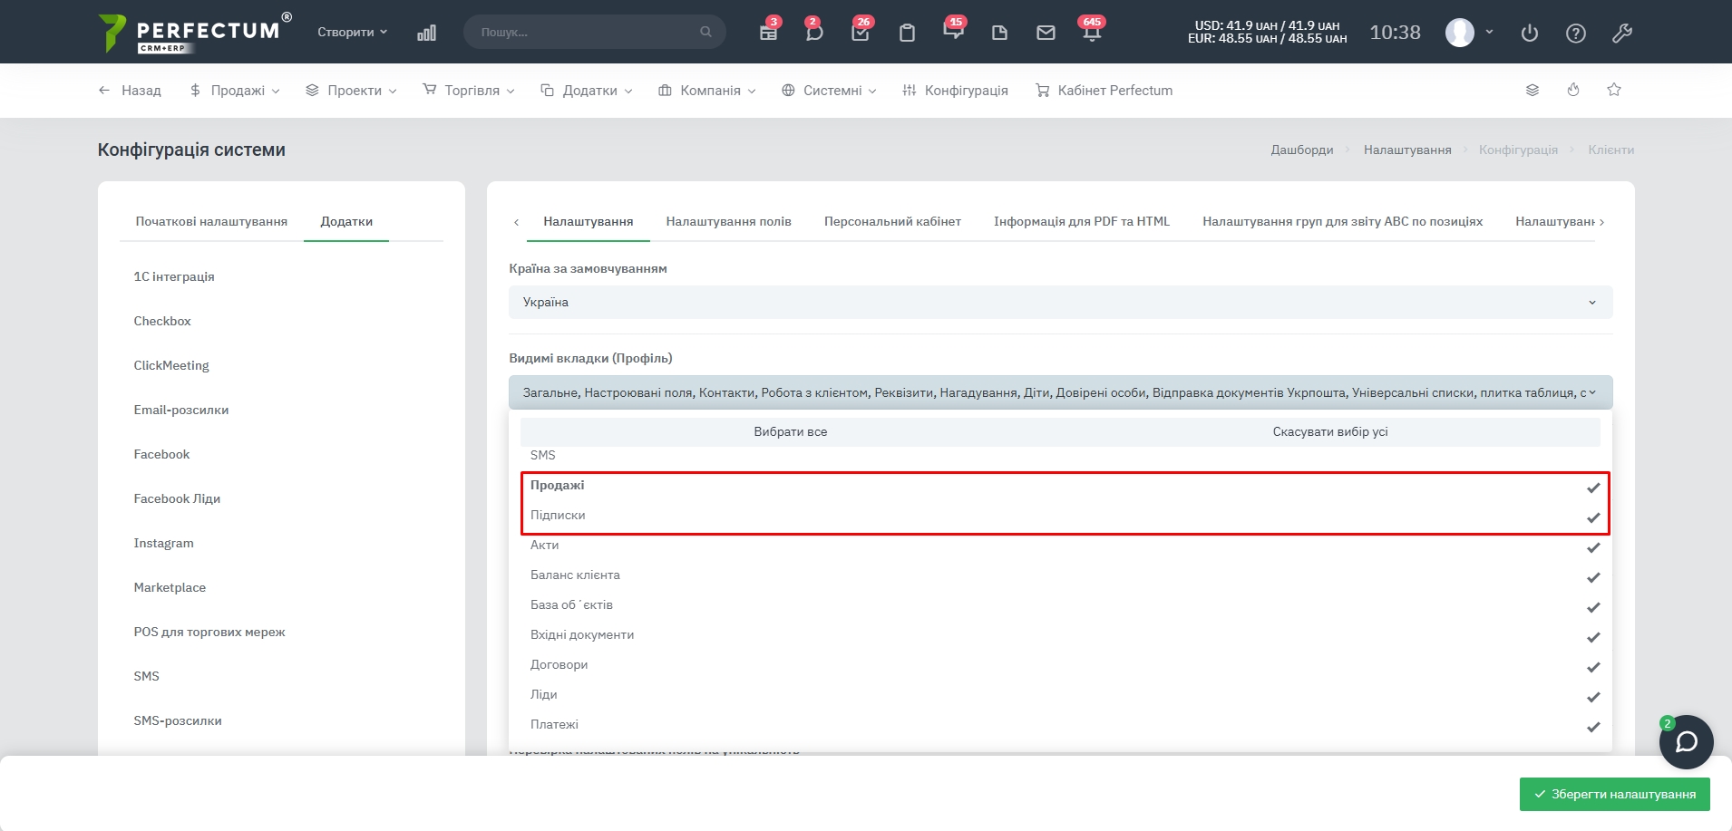Image resolution: width=1732 pixels, height=831 pixels.
Task: Click into the Пошук search field
Action: [x=587, y=32]
